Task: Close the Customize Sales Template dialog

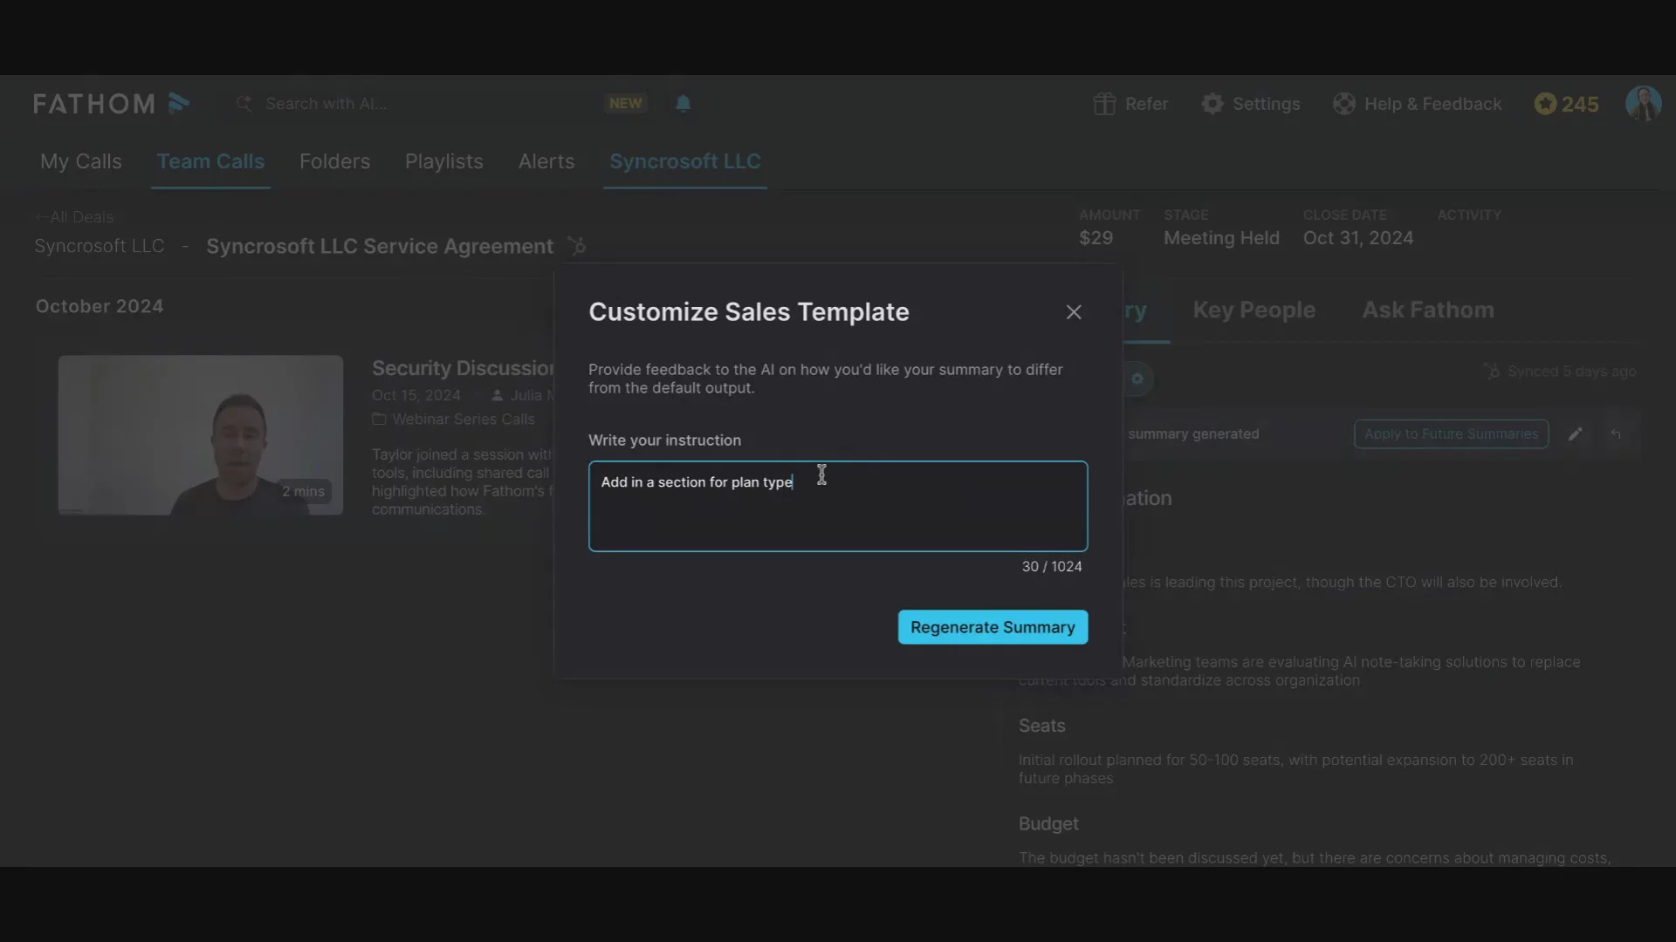Action: (x=1074, y=312)
